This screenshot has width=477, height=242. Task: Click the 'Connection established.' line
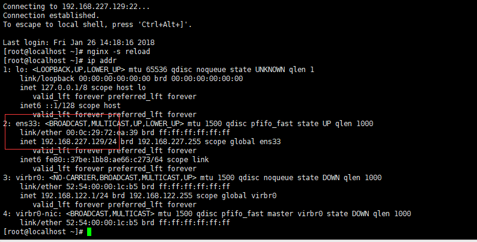[51, 16]
